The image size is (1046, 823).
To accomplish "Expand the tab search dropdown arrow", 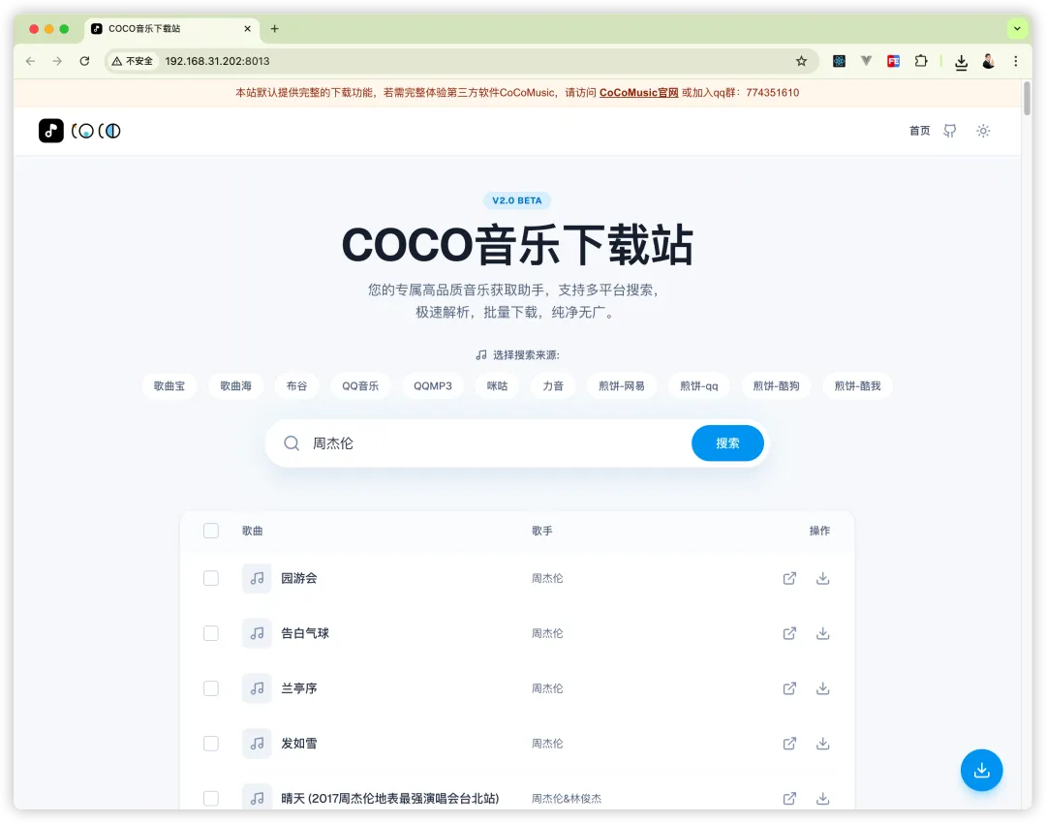I will 1017,29.
